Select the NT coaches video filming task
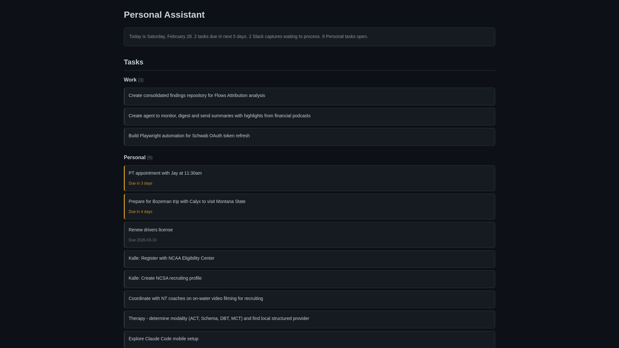 196,299
